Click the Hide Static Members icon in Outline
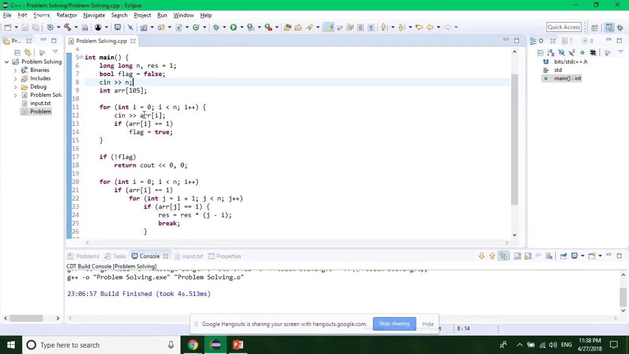629x354 pixels. (x=572, y=52)
